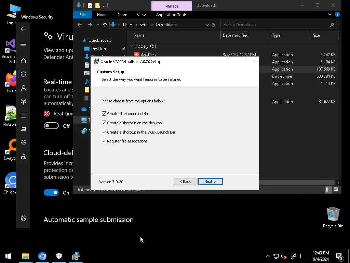
Task: Click Properties icon in Explorer title bar
Action: coord(90,5)
